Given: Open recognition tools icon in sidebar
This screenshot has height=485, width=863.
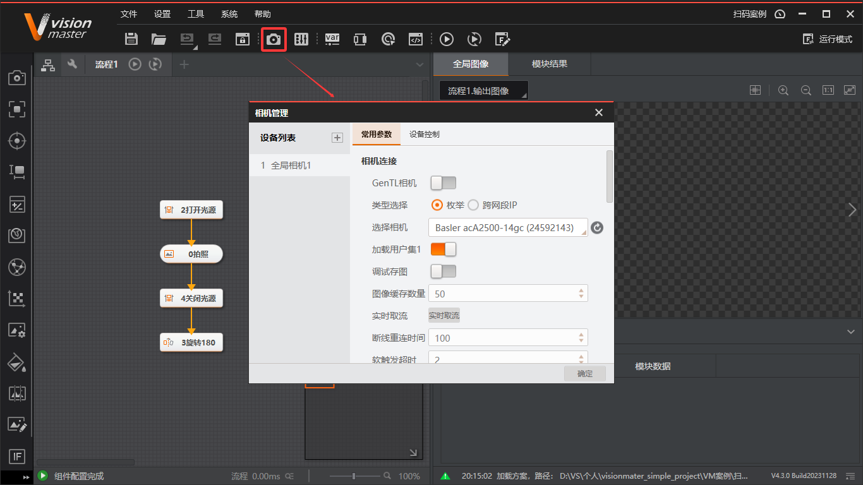Looking at the screenshot, I should click(x=17, y=235).
